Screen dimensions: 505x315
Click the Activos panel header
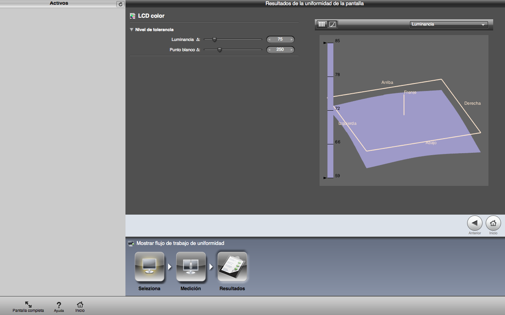pyautogui.click(x=59, y=4)
